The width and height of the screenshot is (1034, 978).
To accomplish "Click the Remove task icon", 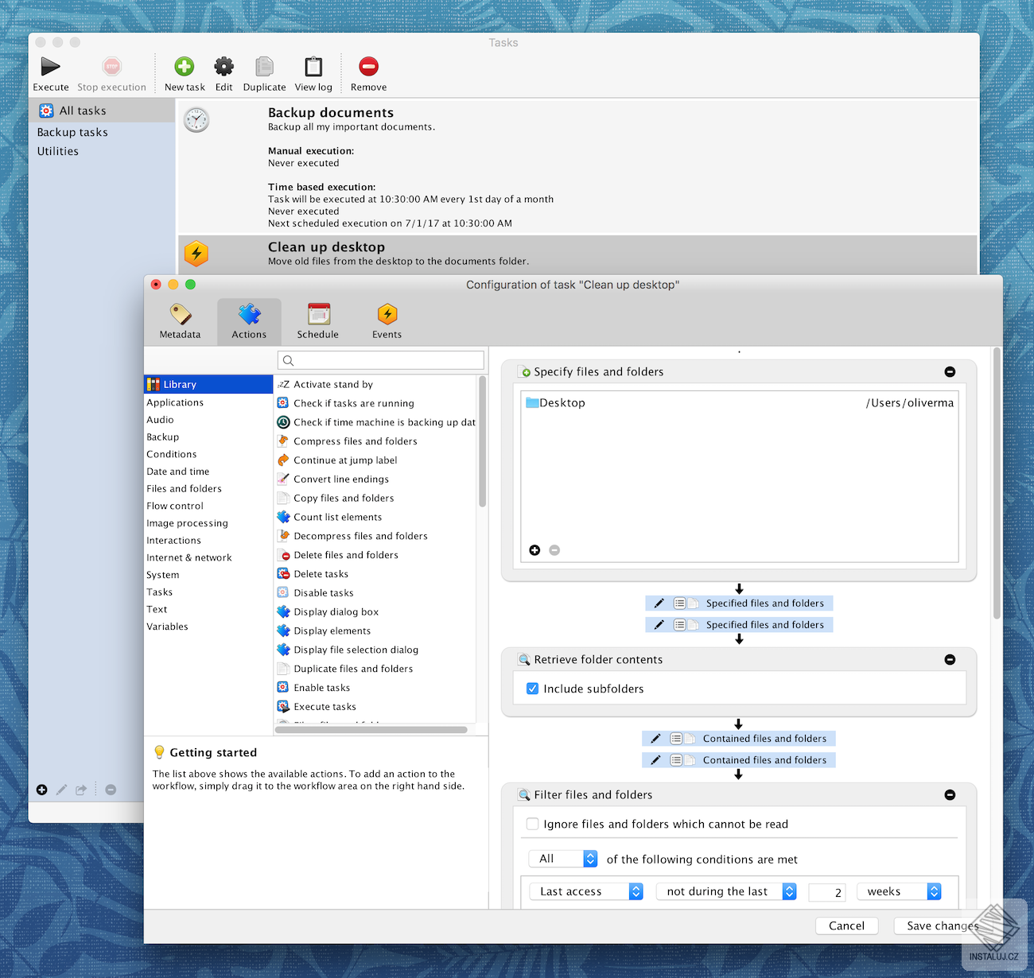I will coord(368,67).
